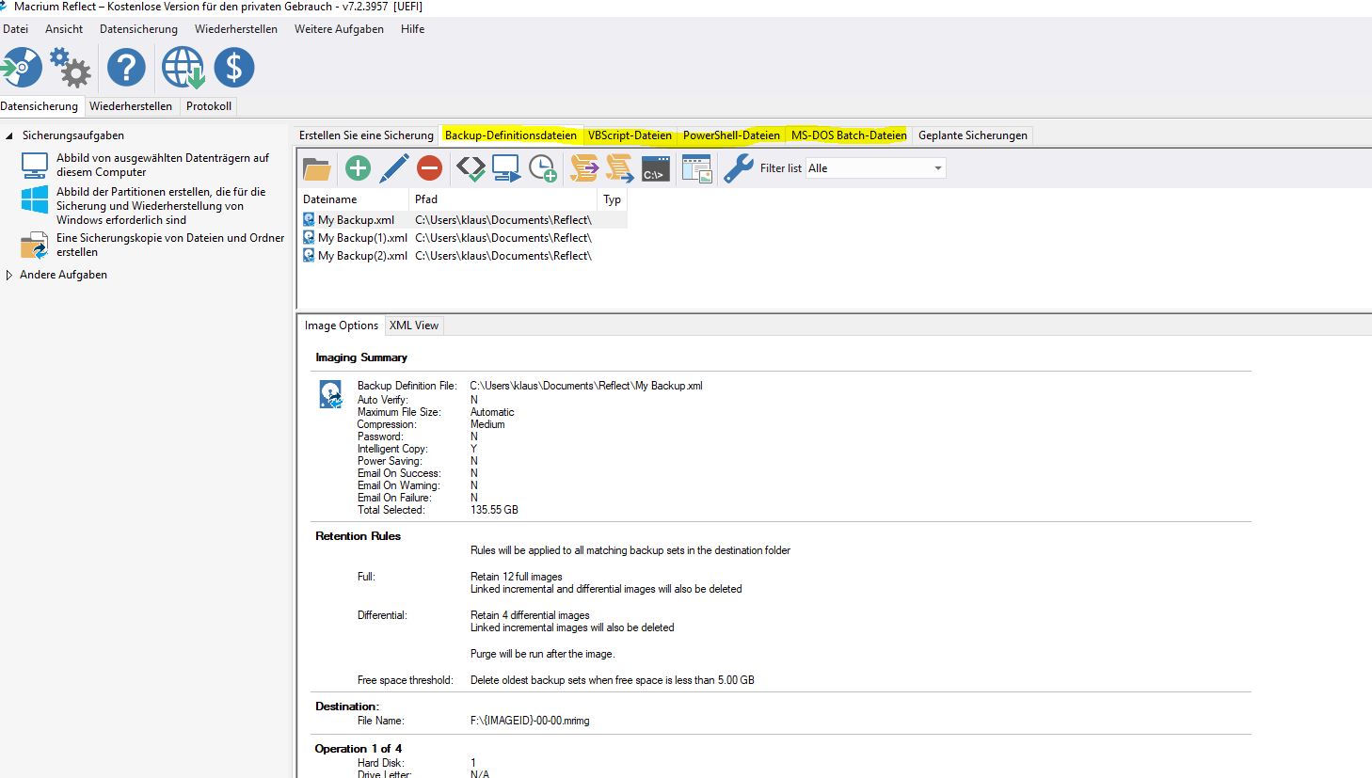Sort list by Pfad column header
Image resolution: width=1372 pixels, height=778 pixels.
click(503, 199)
